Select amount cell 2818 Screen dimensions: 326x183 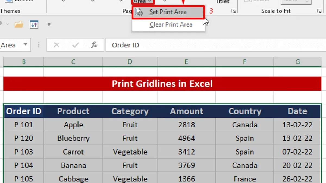pos(186,125)
